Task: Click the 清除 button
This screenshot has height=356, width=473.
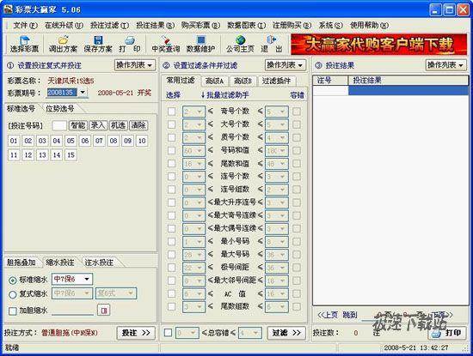Action: click(138, 125)
